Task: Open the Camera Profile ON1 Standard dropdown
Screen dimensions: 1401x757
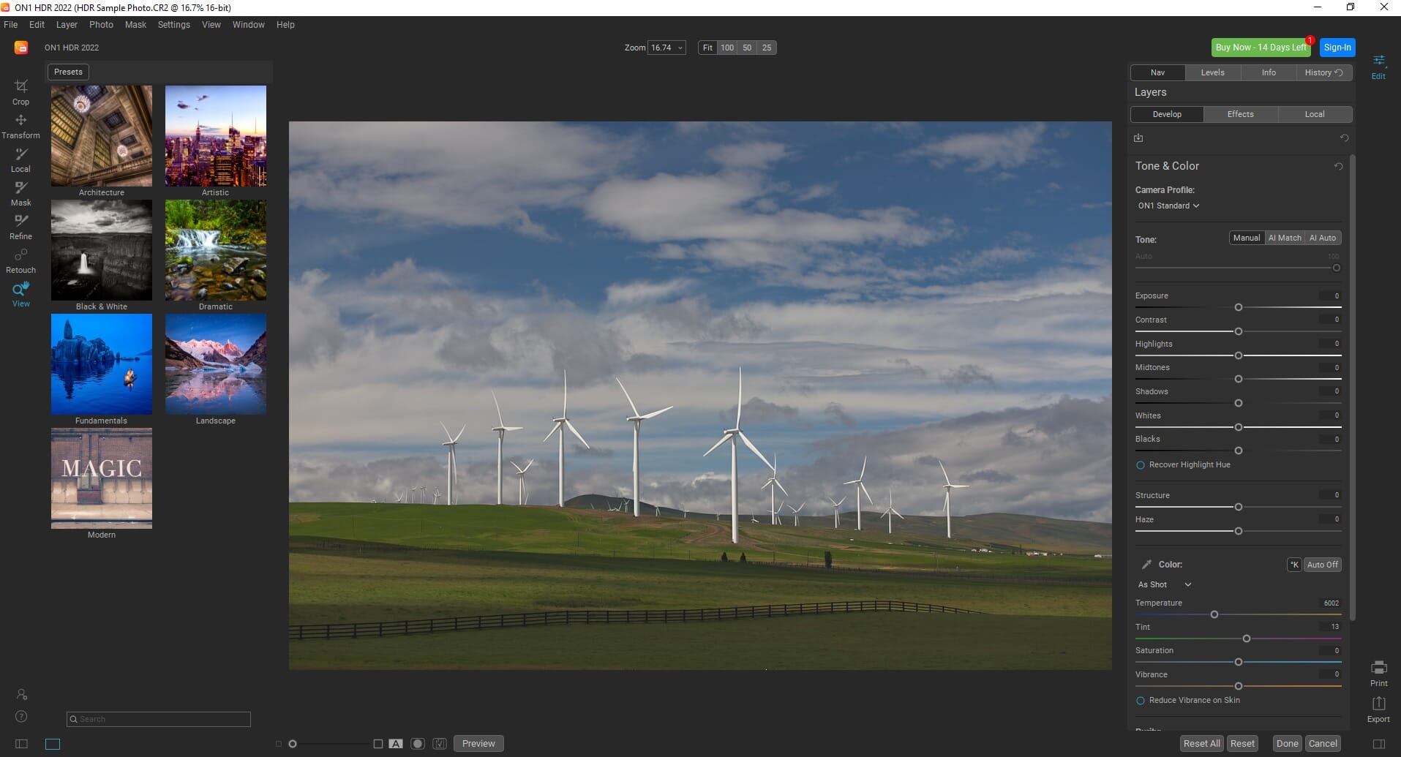Action: pos(1168,206)
